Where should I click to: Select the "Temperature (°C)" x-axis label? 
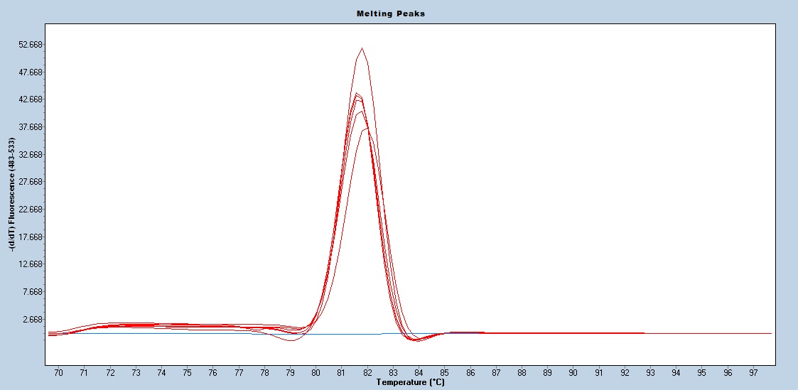410,382
